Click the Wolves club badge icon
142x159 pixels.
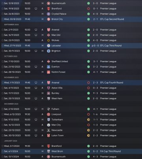pyautogui.click(x=49, y=40)
